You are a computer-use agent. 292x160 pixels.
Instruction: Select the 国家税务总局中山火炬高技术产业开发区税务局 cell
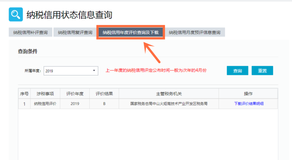coord(169,104)
